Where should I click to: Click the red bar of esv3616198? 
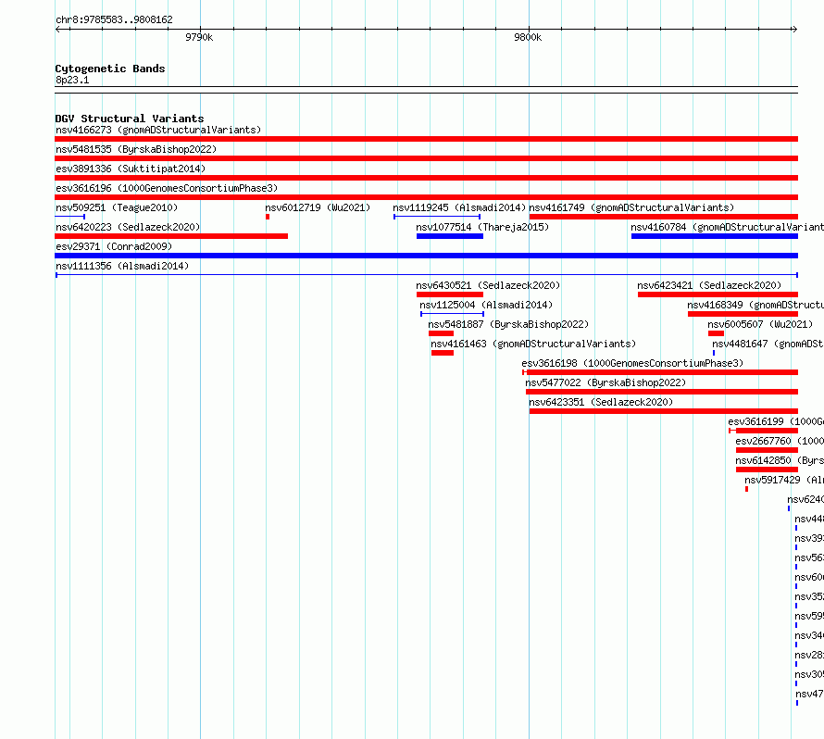point(662,372)
